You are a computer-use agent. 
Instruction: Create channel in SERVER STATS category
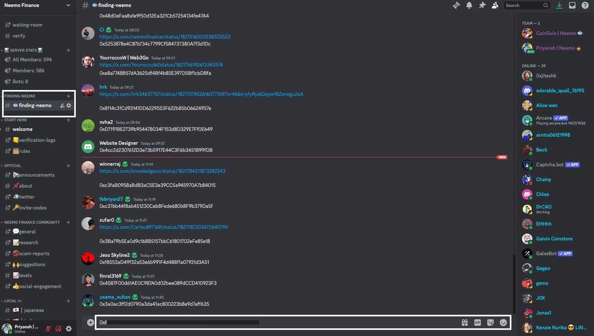click(68, 50)
